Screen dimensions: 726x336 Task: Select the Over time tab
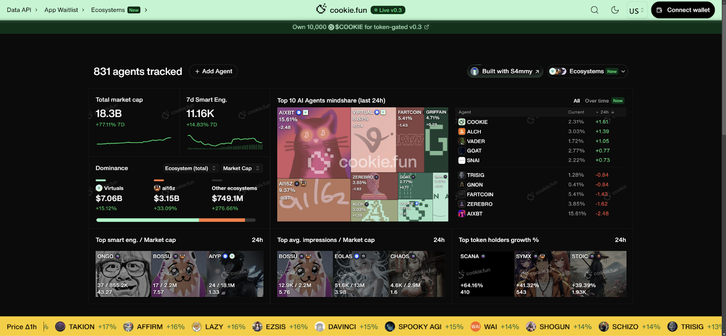pos(597,101)
